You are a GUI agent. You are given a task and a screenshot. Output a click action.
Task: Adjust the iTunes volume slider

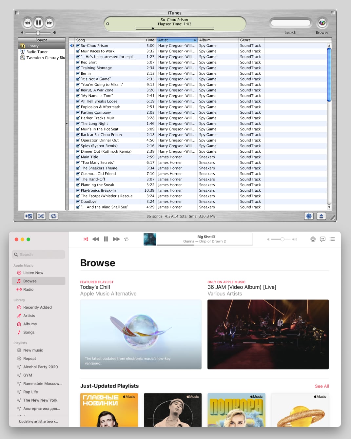38,33
